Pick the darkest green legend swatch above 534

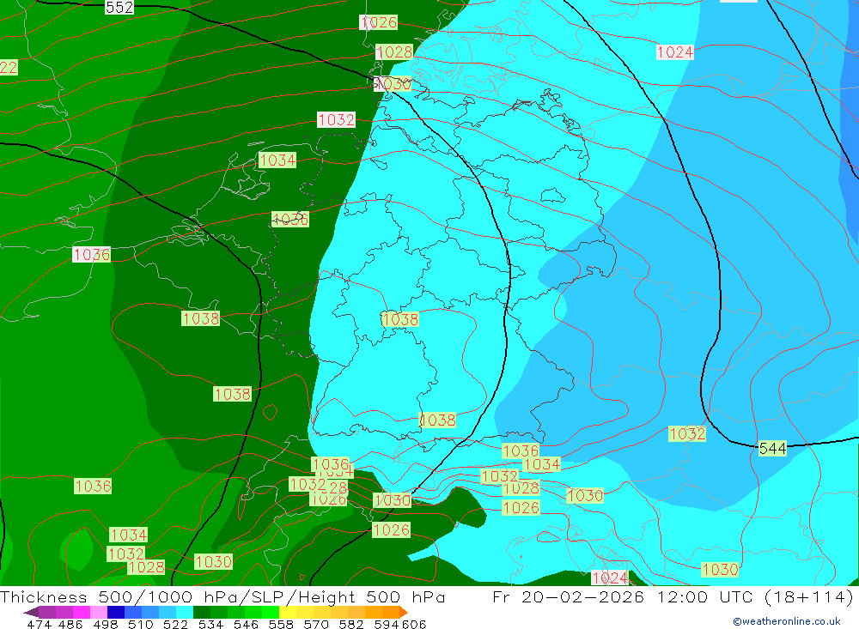point(201,612)
